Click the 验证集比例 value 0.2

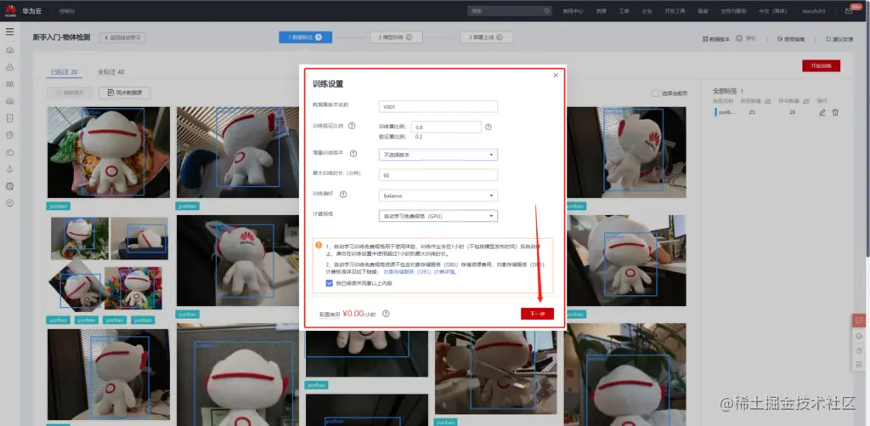click(x=418, y=137)
